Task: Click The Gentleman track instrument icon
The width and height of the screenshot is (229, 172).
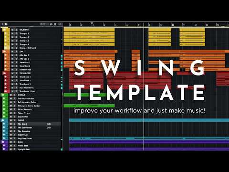Action: (4, 128)
